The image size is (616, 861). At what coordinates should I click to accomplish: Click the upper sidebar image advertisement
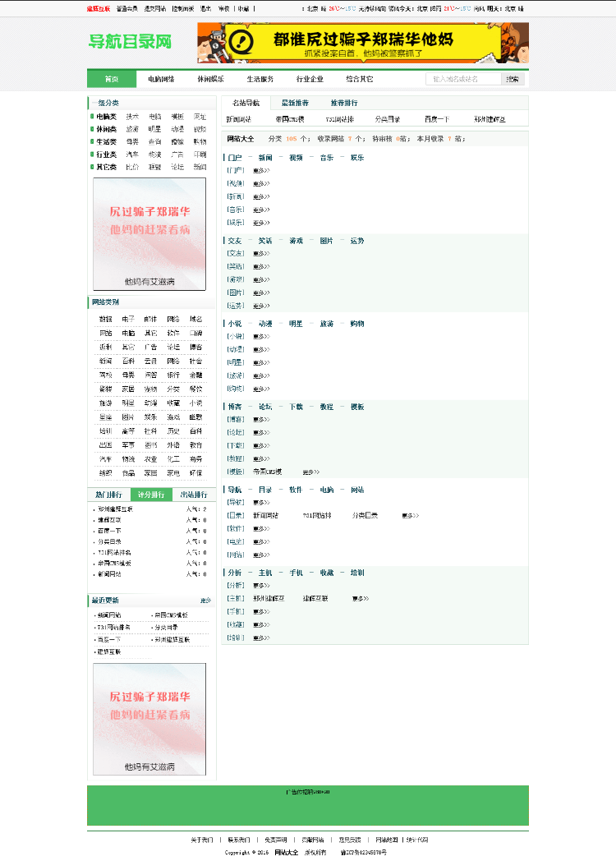tap(149, 234)
